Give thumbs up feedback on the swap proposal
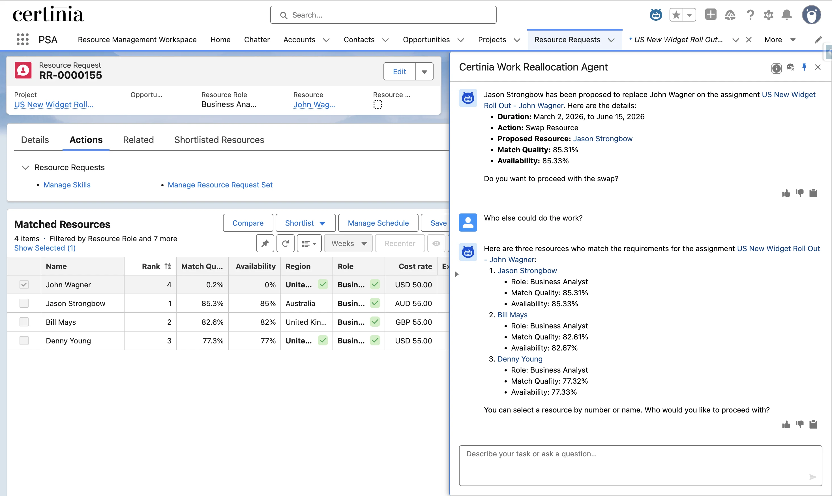 pyautogui.click(x=786, y=193)
